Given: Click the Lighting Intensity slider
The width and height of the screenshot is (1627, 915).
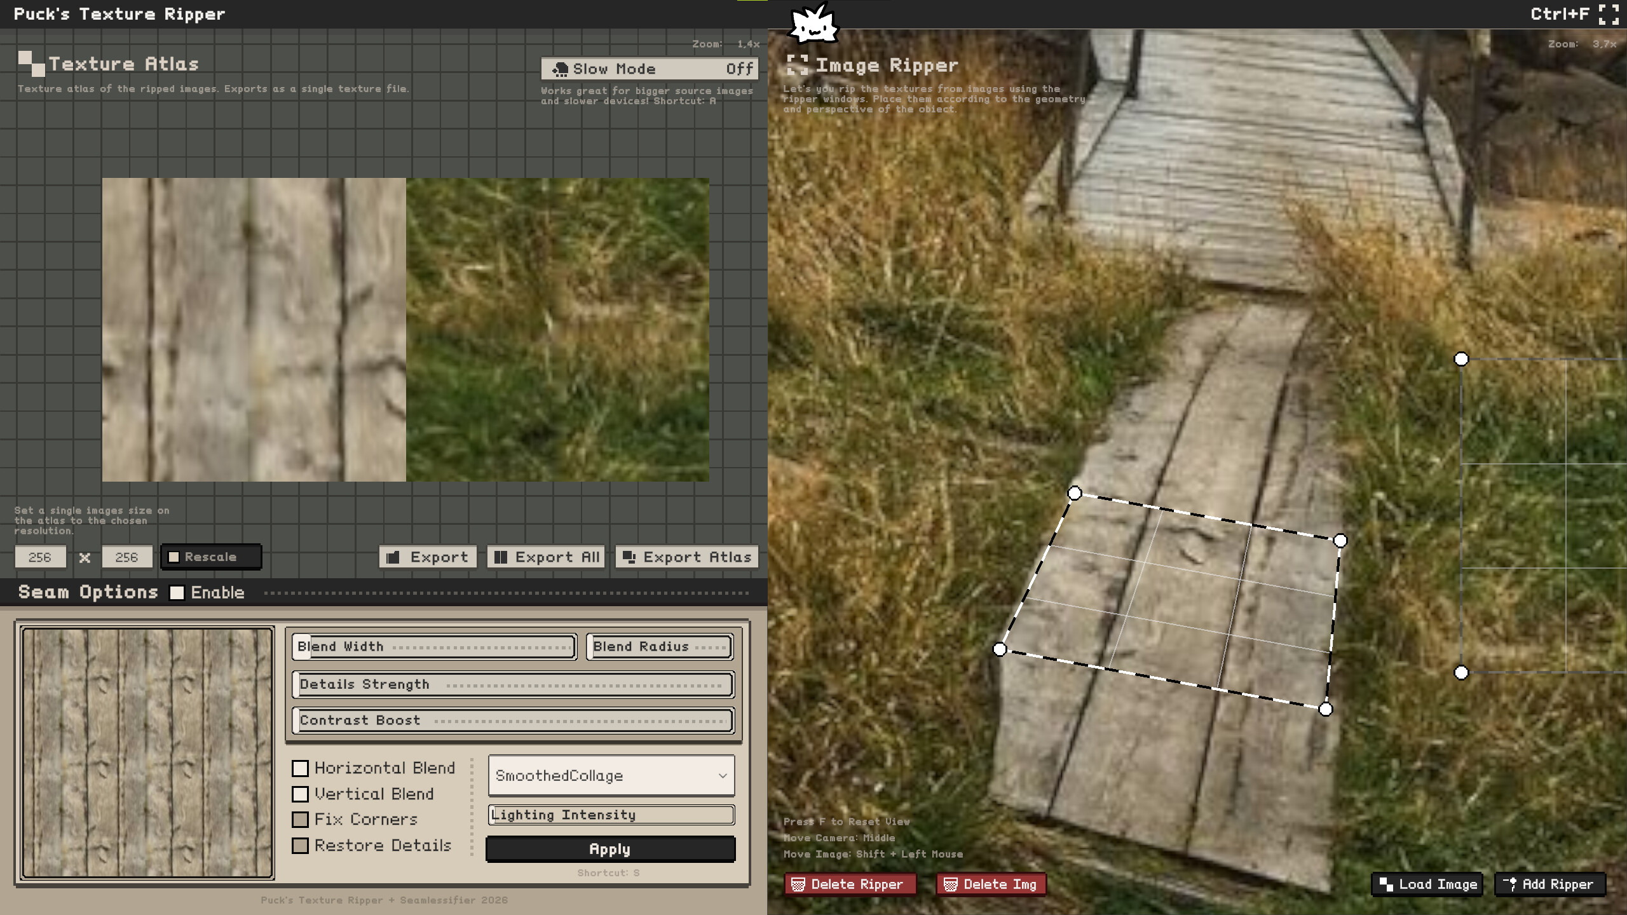Looking at the screenshot, I should click(x=611, y=815).
